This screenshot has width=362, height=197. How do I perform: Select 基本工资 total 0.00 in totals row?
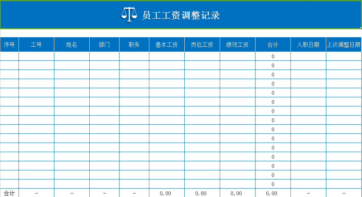point(165,193)
